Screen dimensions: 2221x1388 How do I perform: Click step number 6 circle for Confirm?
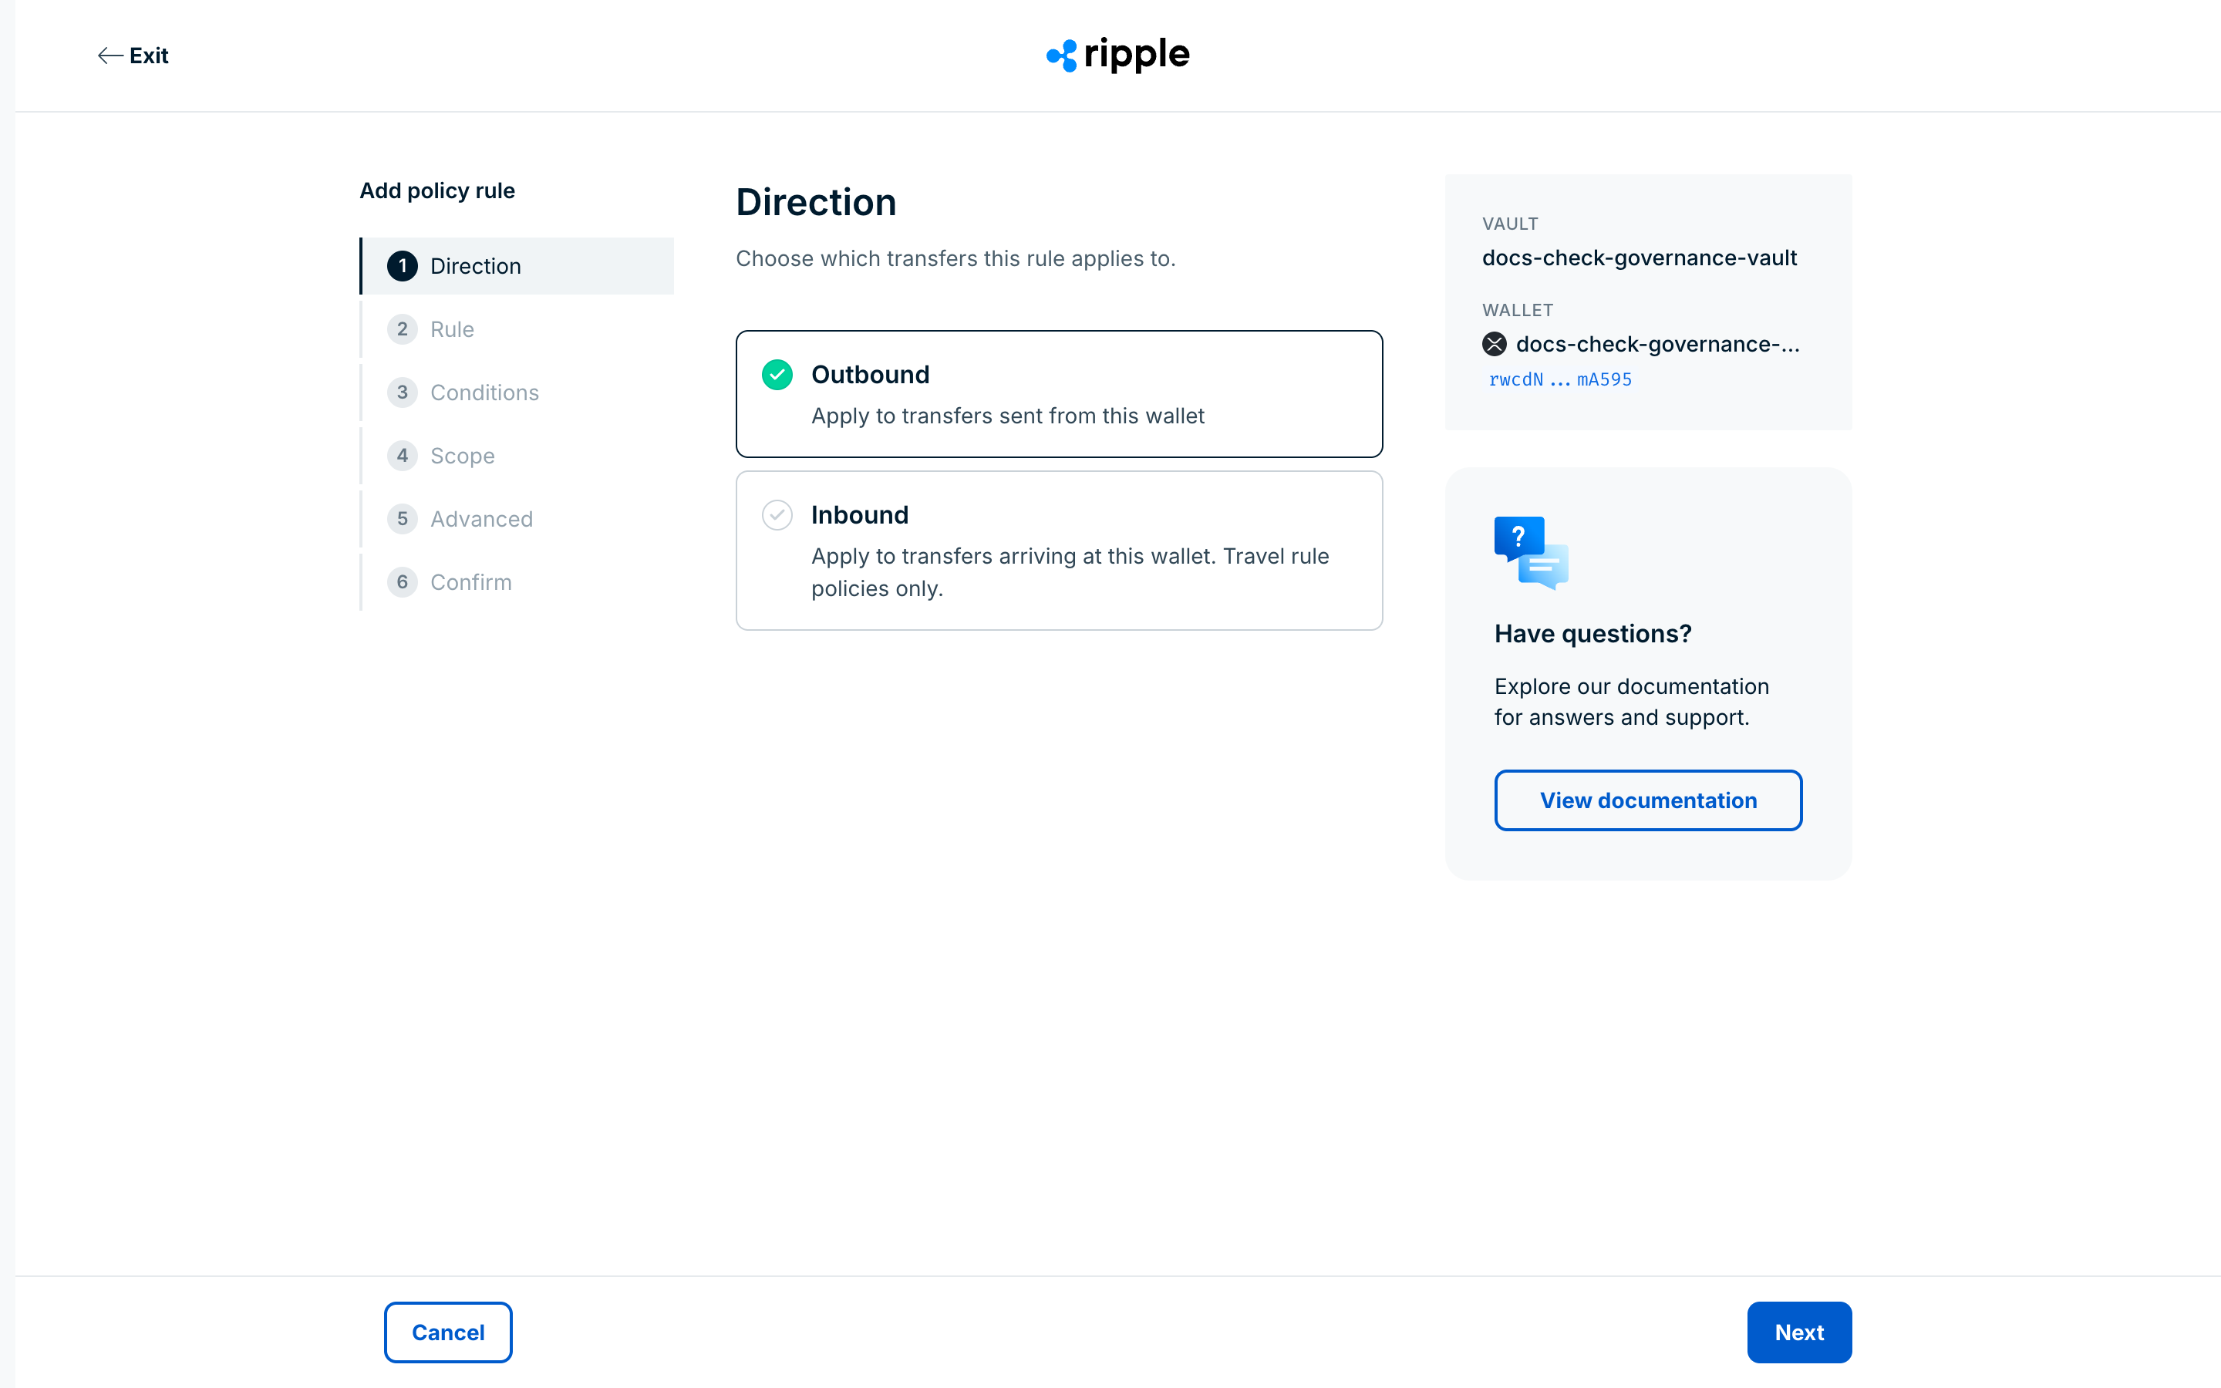point(402,582)
